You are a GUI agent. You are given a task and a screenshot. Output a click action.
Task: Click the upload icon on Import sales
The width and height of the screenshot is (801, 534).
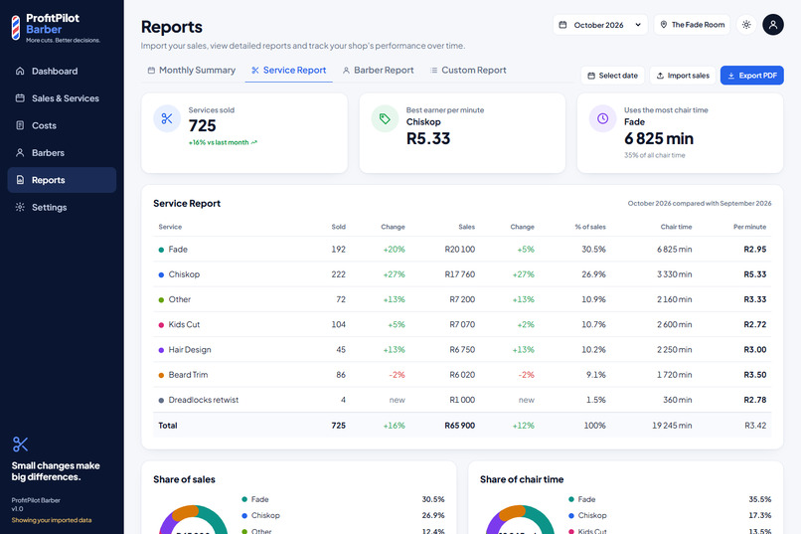point(660,76)
